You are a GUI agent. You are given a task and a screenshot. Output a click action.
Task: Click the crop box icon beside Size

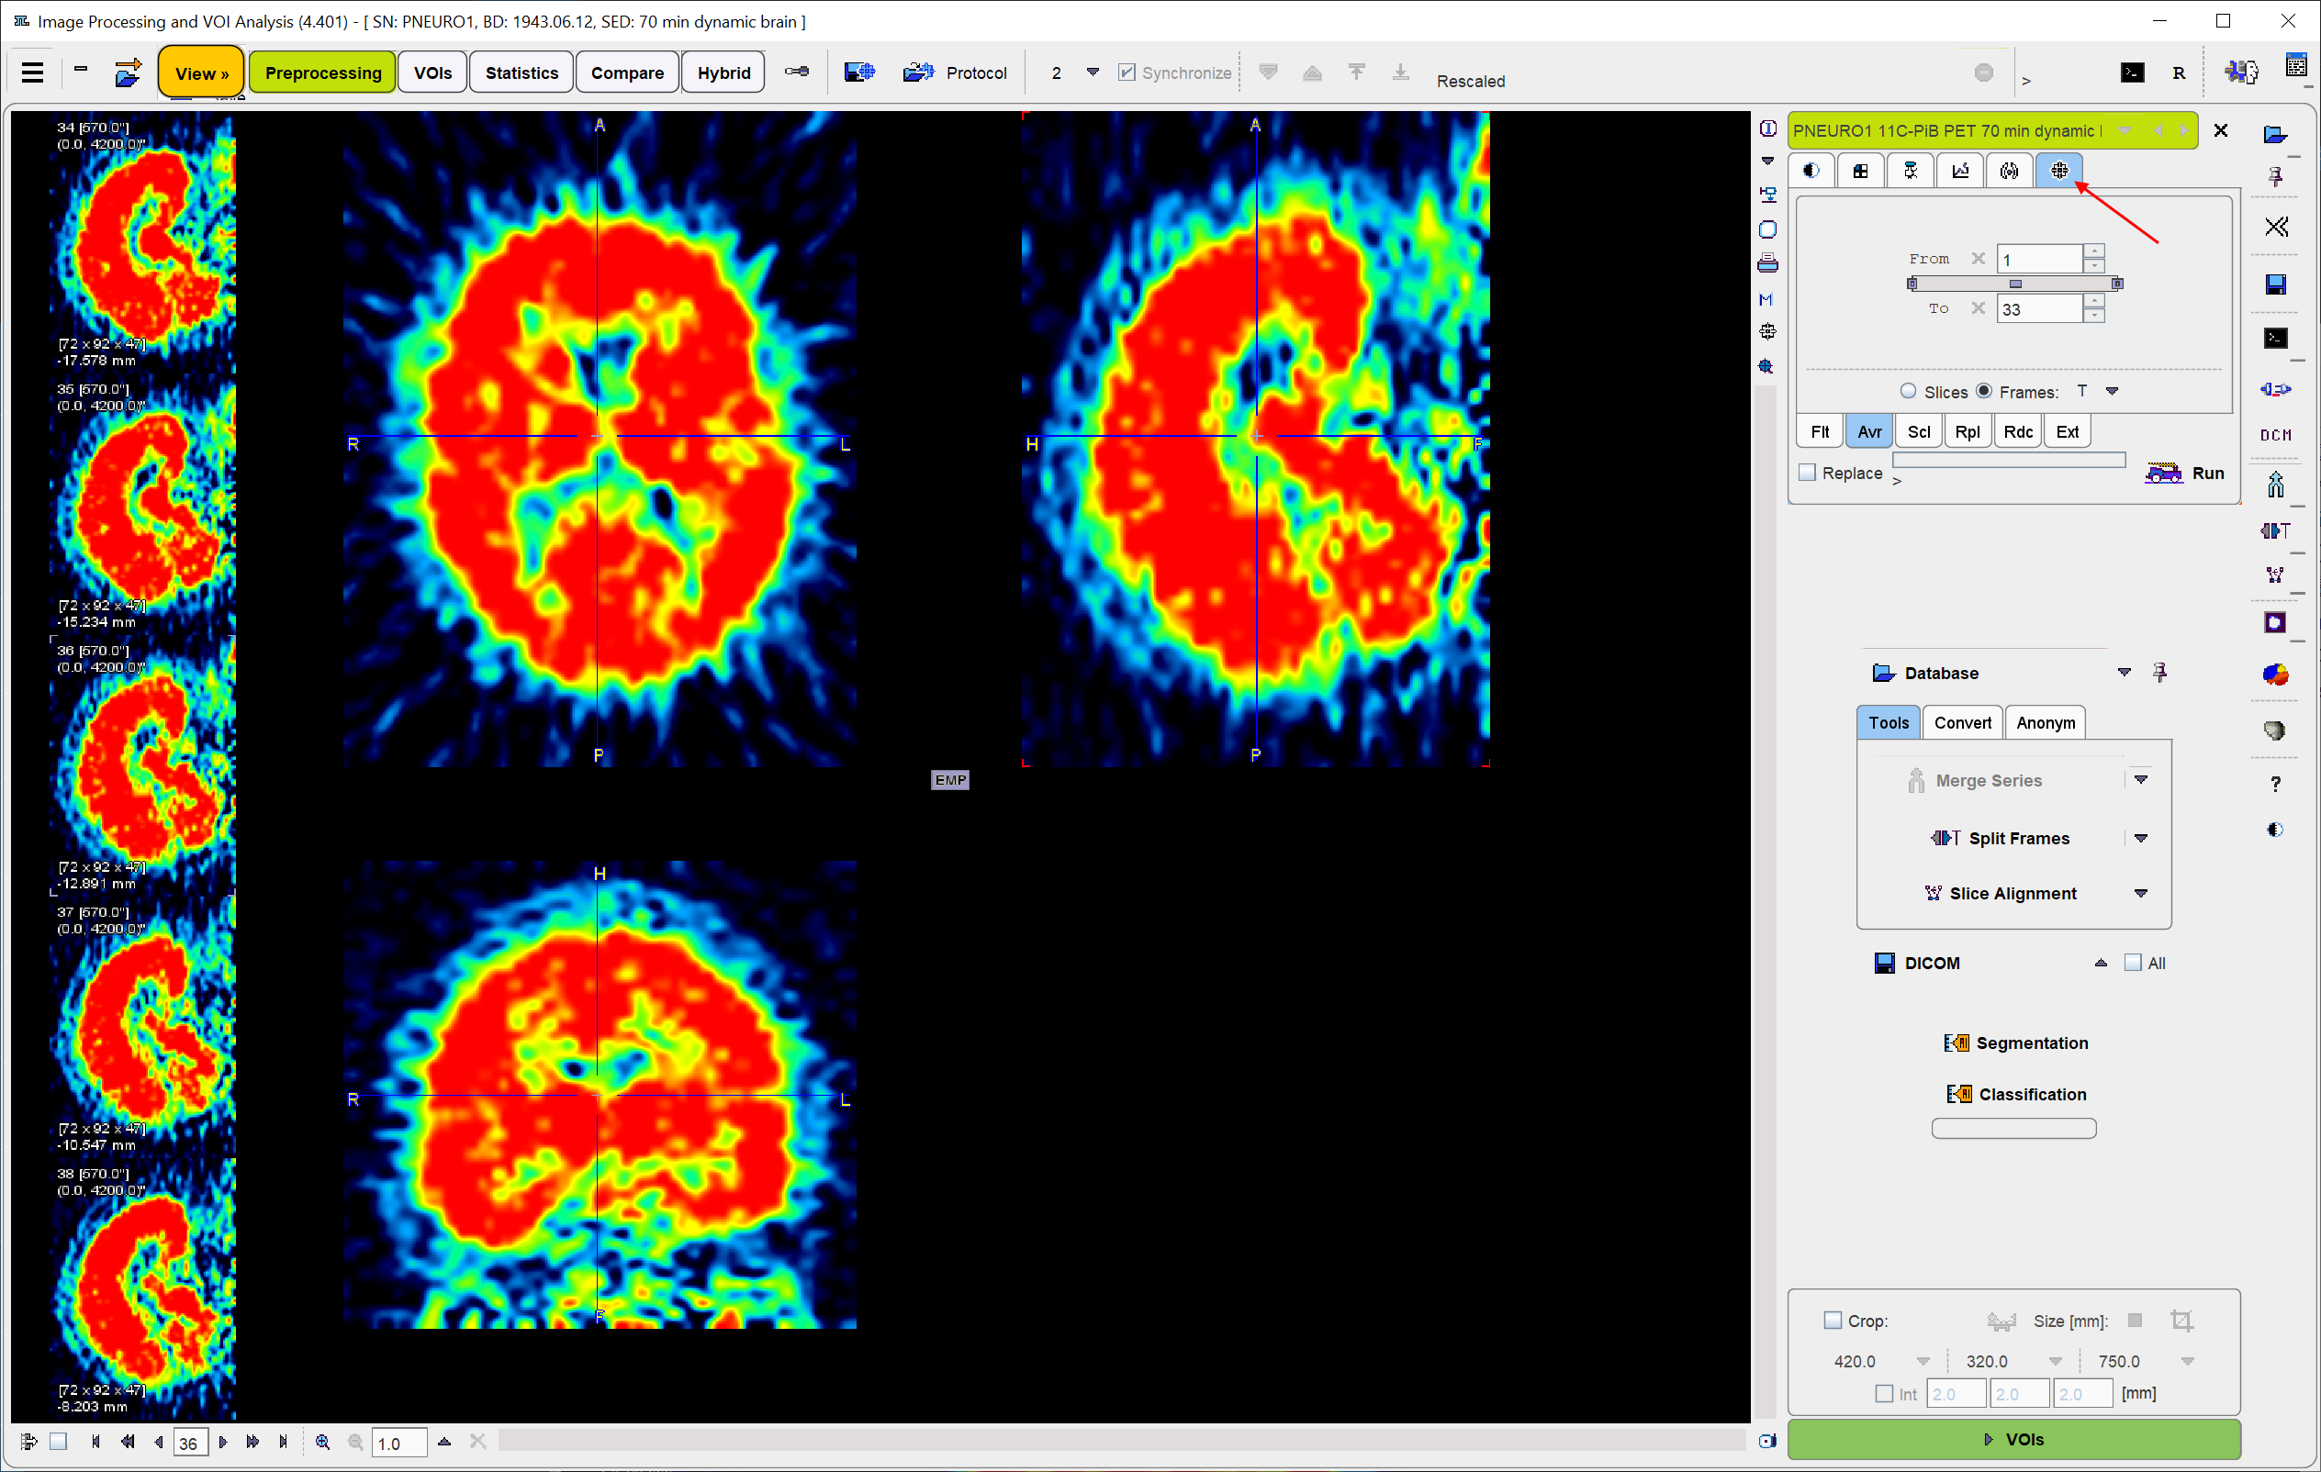tap(2182, 1320)
